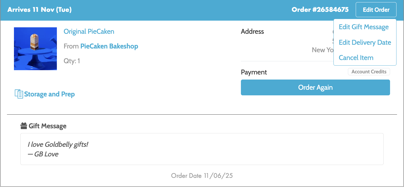Click the Account Credits payment badge
Image resolution: width=404 pixels, height=188 pixels.
point(369,72)
